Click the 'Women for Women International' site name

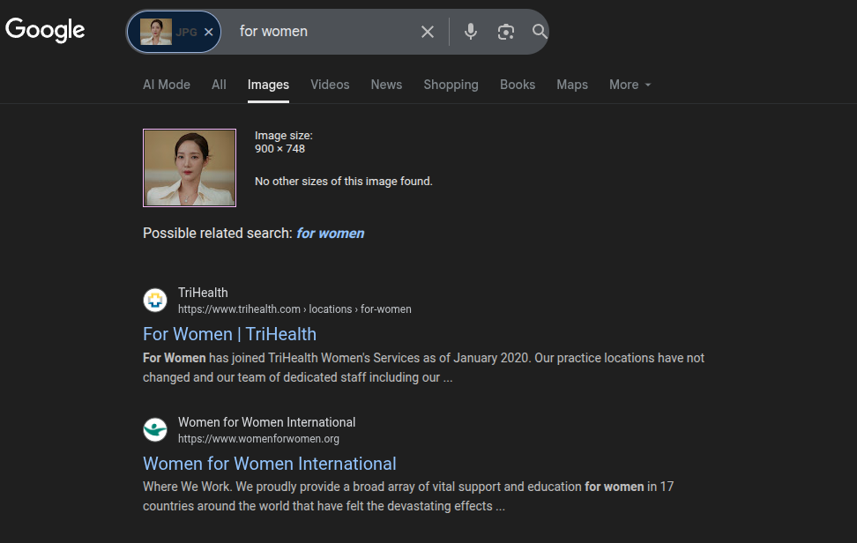tap(267, 422)
